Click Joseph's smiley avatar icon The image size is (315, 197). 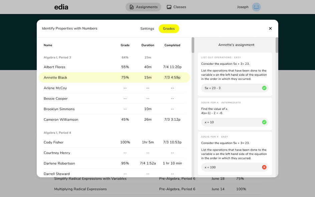[x=256, y=7]
